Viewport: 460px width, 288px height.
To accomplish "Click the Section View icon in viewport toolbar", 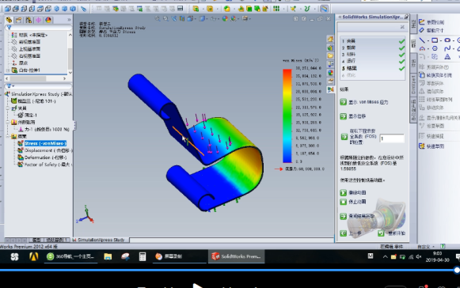I will (182, 19).
